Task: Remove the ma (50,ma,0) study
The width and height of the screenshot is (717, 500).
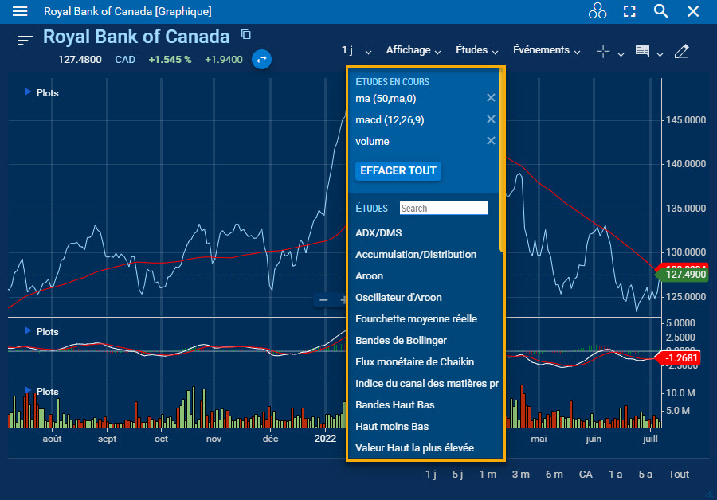Action: tap(491, 98)
